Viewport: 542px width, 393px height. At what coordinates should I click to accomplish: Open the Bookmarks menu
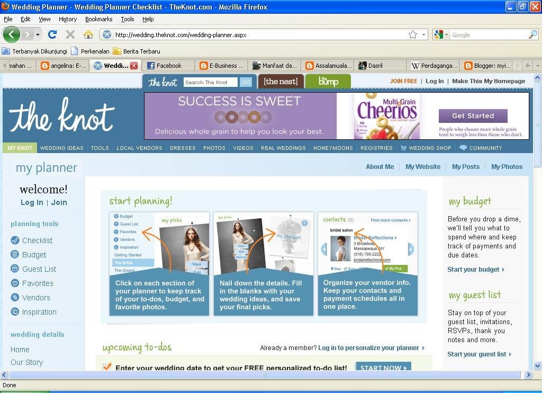pyautogui.click(x=98, y=19)
